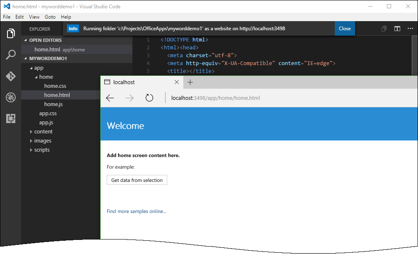
Task: Click the browser address bar URL
Action: [216, 98]
